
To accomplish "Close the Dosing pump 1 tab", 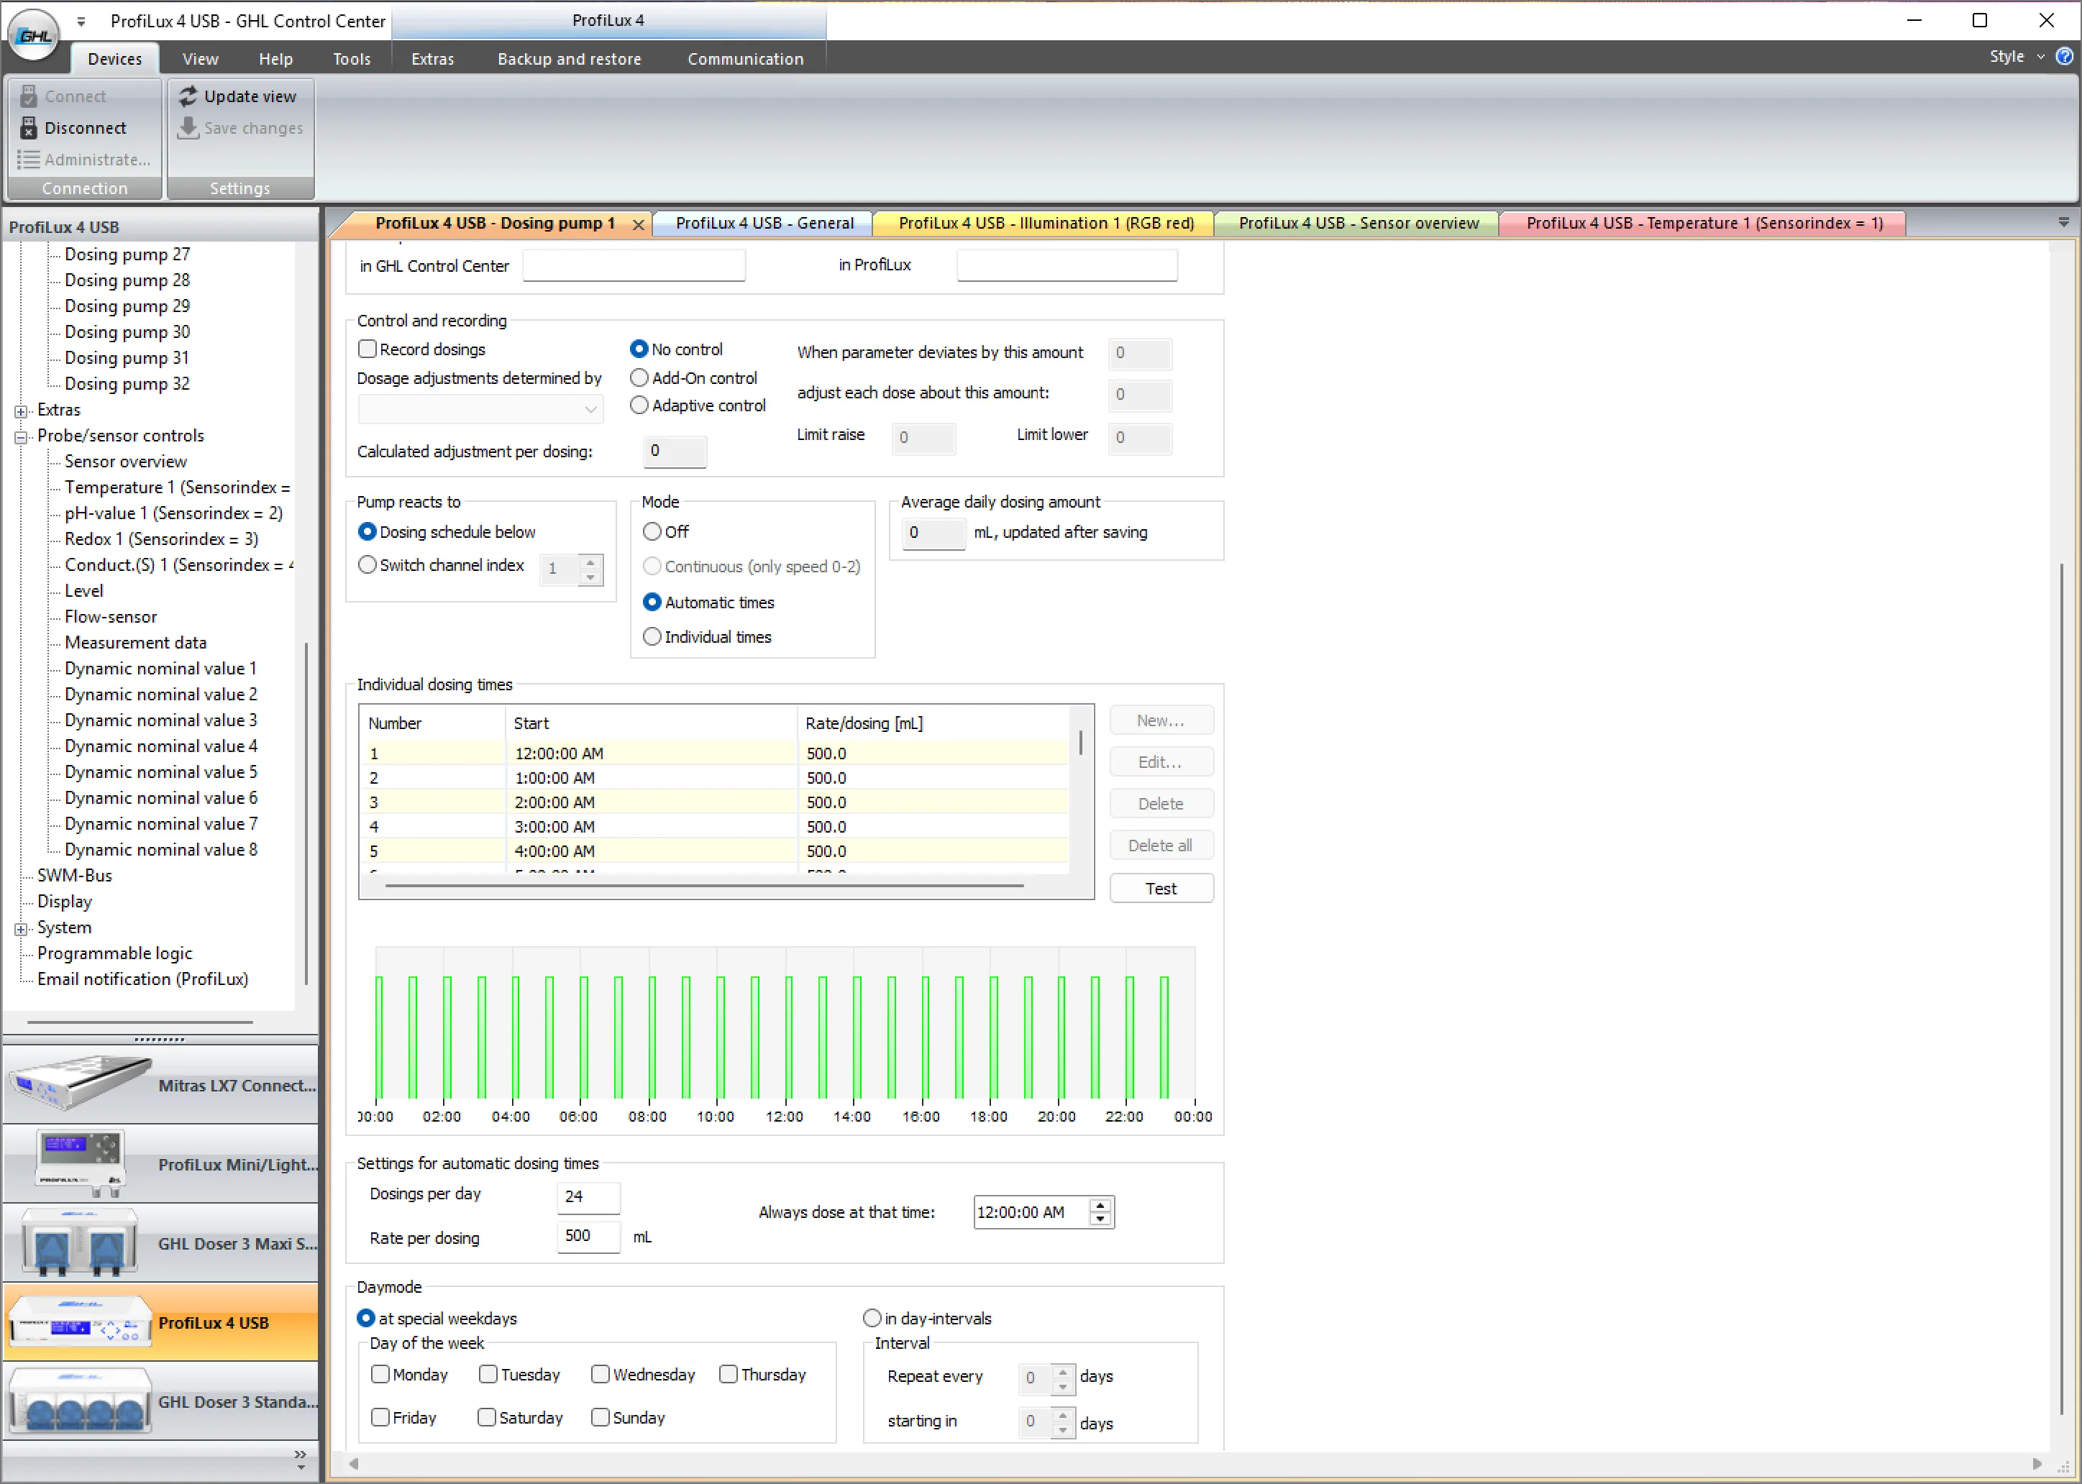I will (x=638, y=225).
